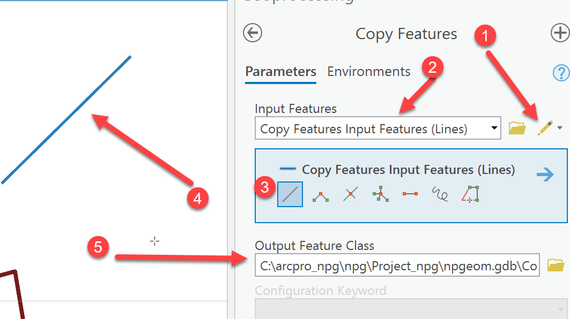
Task: Expand the Input Features dropdown
Action: tap(493, 128)
